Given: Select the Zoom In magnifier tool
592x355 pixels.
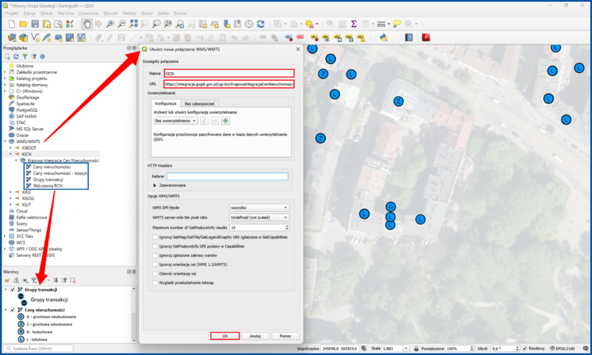Looking at the screenshot, I should 110,24.
